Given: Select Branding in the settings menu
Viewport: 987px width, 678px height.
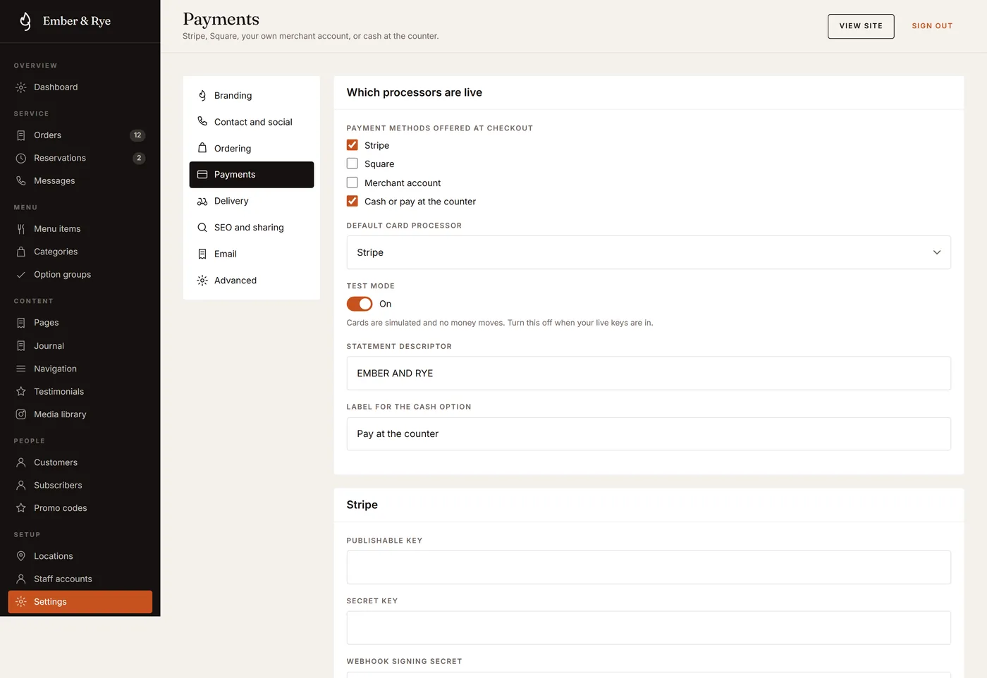Looking at the screenshot, I should point(252,96).
